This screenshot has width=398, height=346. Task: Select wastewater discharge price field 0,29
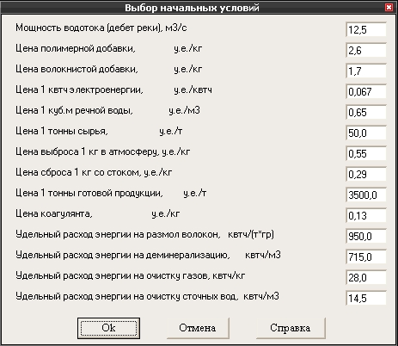click(366, 174)
